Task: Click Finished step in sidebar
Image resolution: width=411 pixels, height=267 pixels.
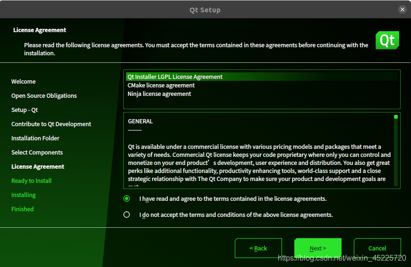Action: click(23, 209)
